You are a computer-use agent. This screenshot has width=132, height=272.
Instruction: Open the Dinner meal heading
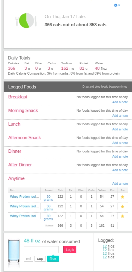pos(15,151)
